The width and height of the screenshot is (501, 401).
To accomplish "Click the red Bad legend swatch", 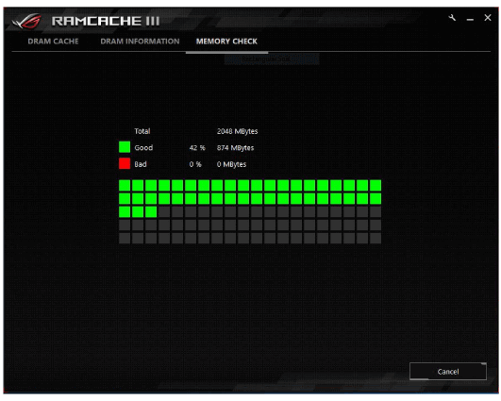I will click(125, 163).
